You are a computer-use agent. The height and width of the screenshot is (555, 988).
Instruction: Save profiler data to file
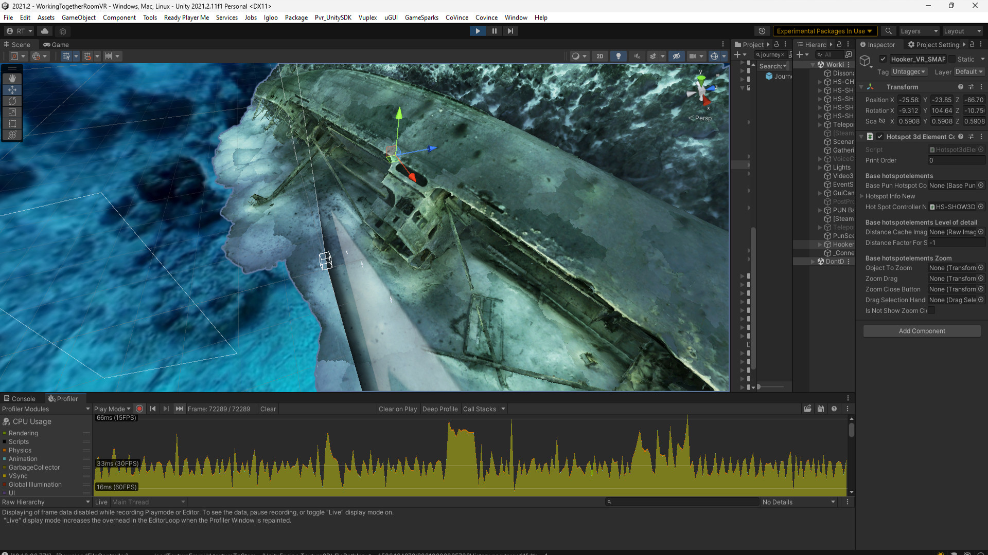click(821, 409)
